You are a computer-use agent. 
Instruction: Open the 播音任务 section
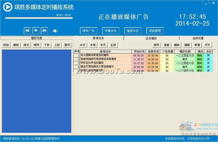pos(133,31)
